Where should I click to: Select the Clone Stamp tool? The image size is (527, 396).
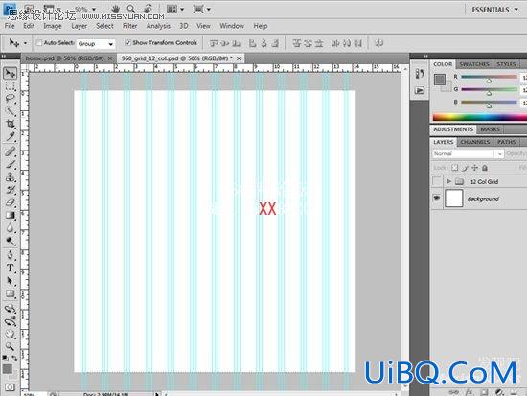point(11,177)
